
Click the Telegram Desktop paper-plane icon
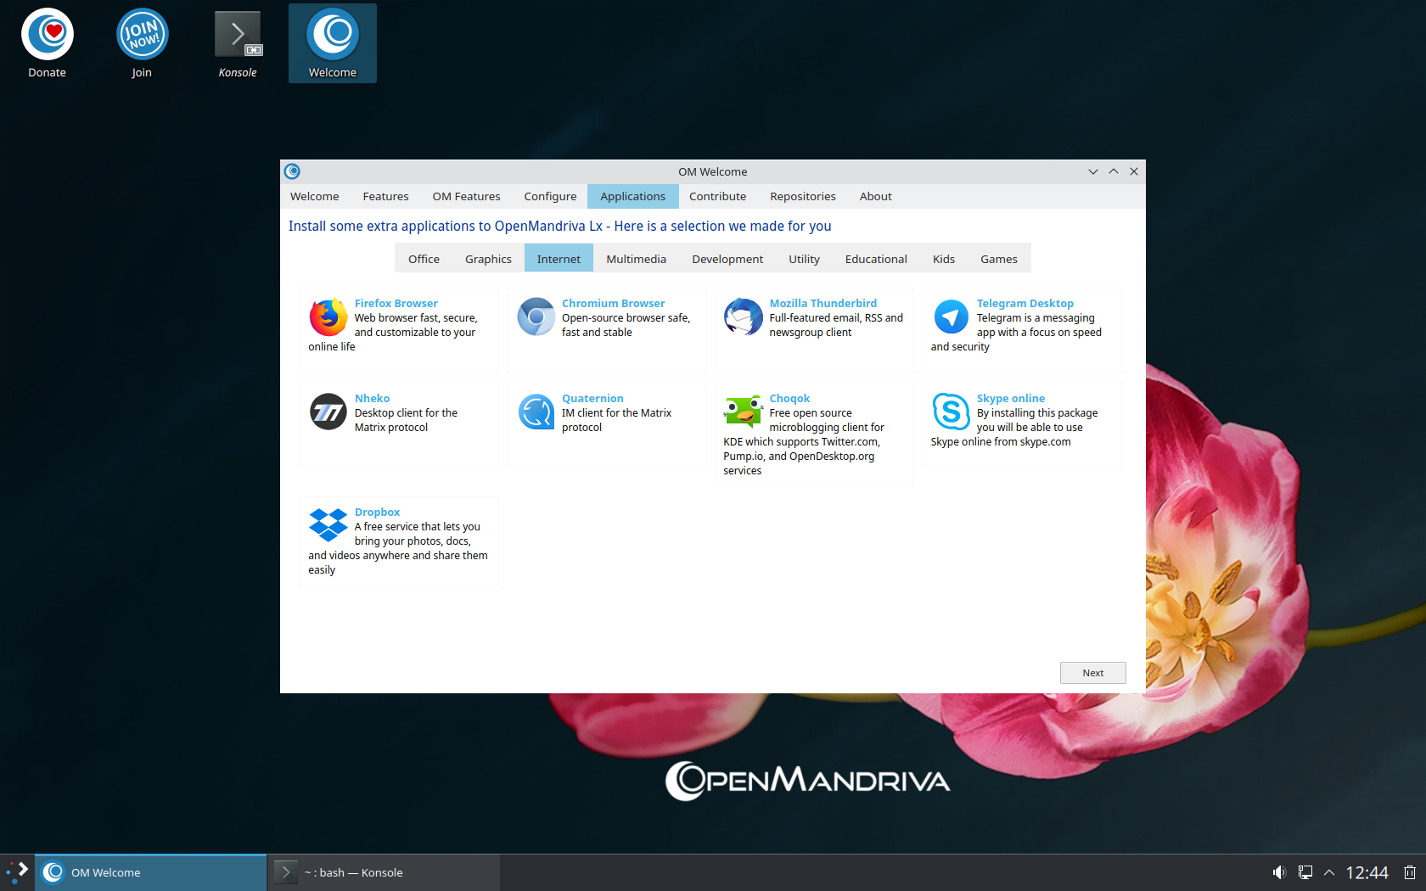tap(952, 317)
